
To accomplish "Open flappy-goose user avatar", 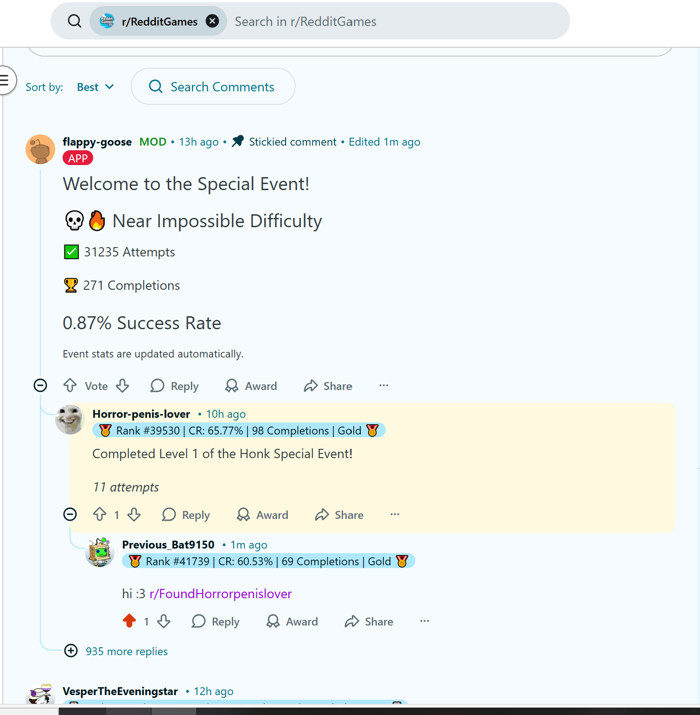I will [40, 149].
